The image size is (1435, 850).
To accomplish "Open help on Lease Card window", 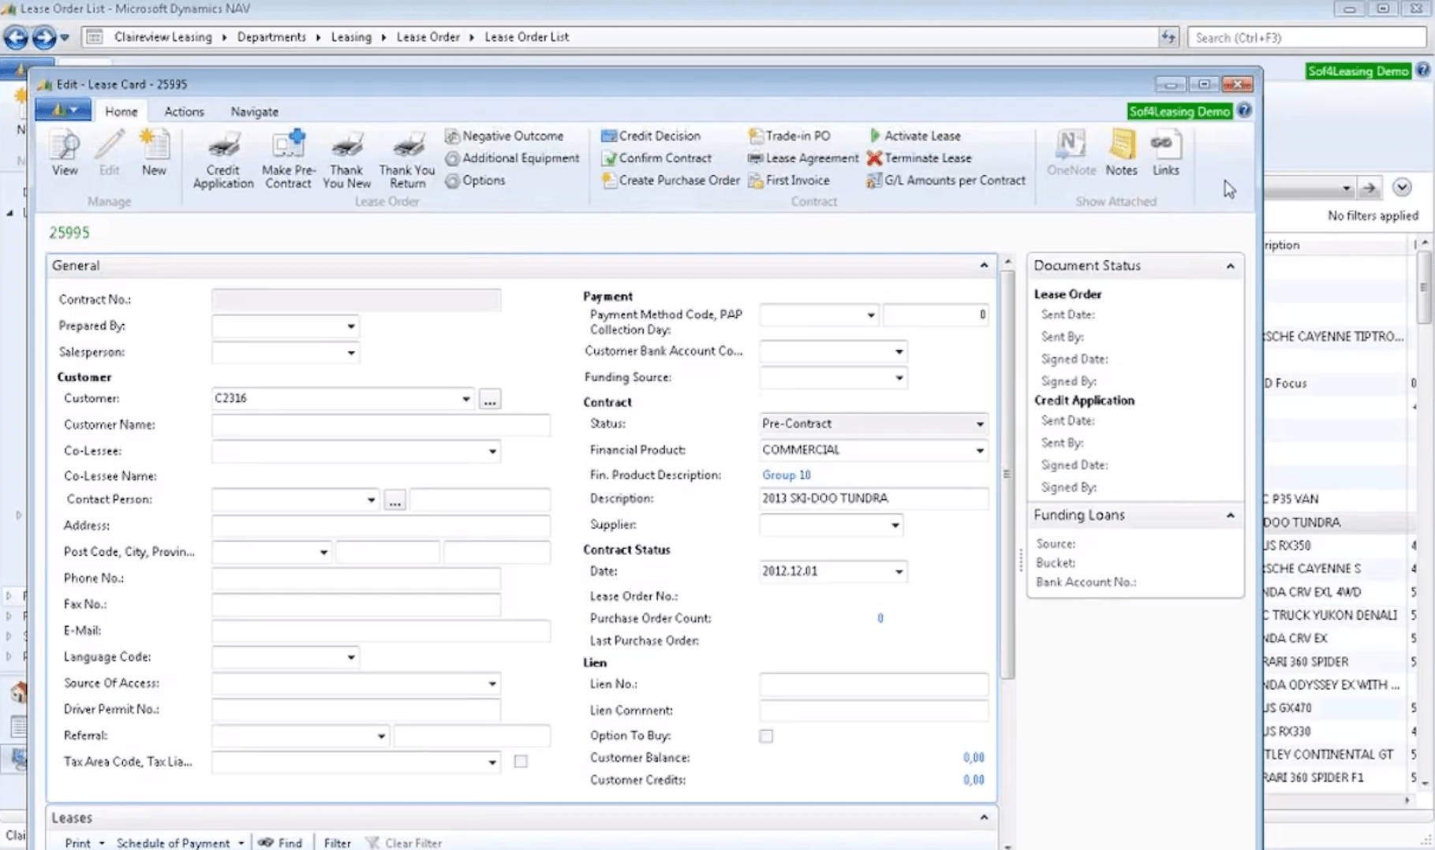I will pyautogui.click(x=1244, y=110).
